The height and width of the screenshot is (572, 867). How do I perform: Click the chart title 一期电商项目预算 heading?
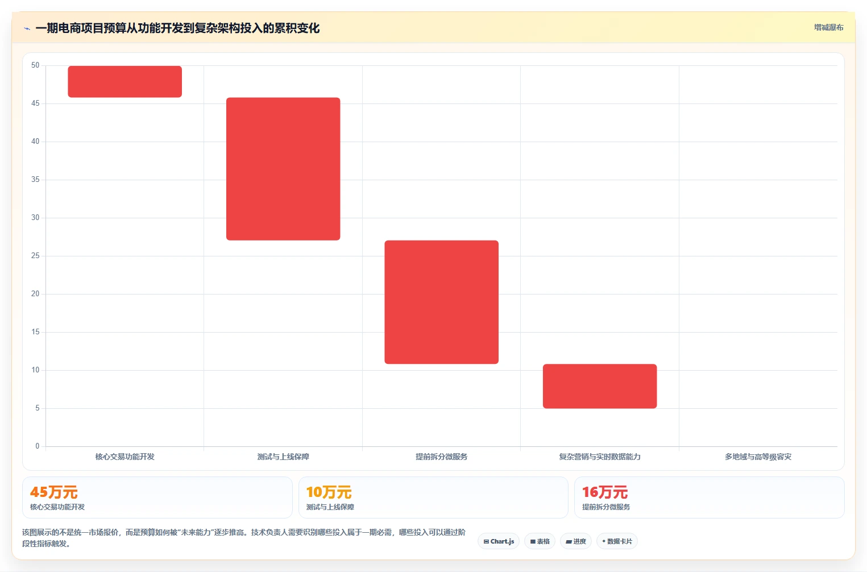[177, 28]
